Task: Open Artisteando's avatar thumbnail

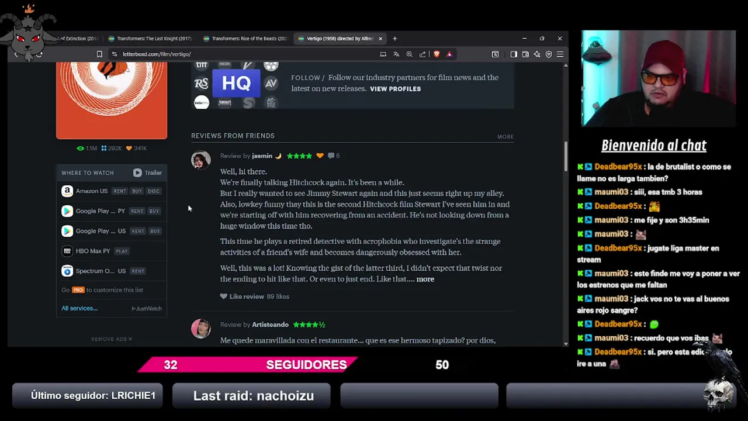Action: (200, 329)
